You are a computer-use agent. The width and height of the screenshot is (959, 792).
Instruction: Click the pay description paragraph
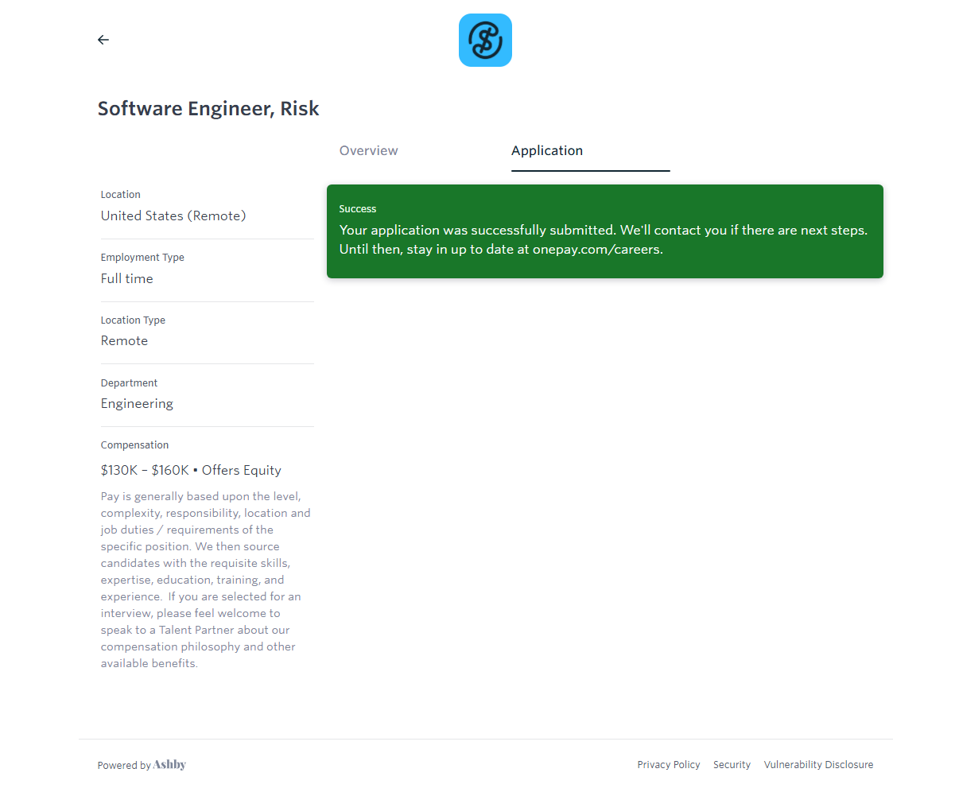coord(205,580)
